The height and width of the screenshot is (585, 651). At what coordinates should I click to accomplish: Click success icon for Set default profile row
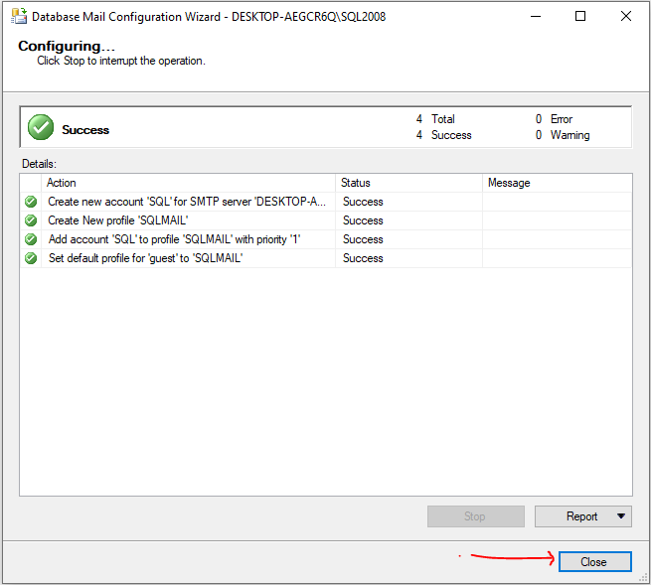tap(31, 258)
